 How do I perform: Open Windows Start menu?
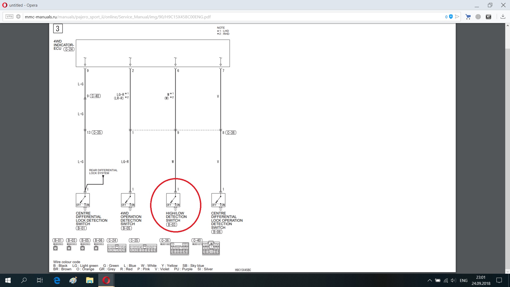[x=8, y=280]
